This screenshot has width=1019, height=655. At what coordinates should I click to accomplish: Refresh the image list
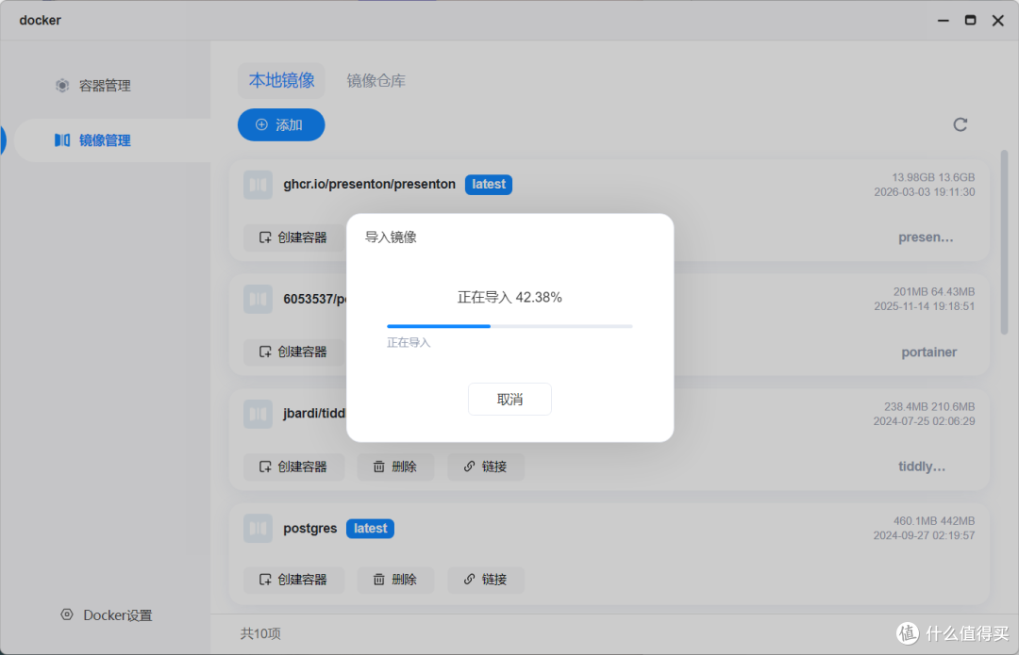point(960,124)
